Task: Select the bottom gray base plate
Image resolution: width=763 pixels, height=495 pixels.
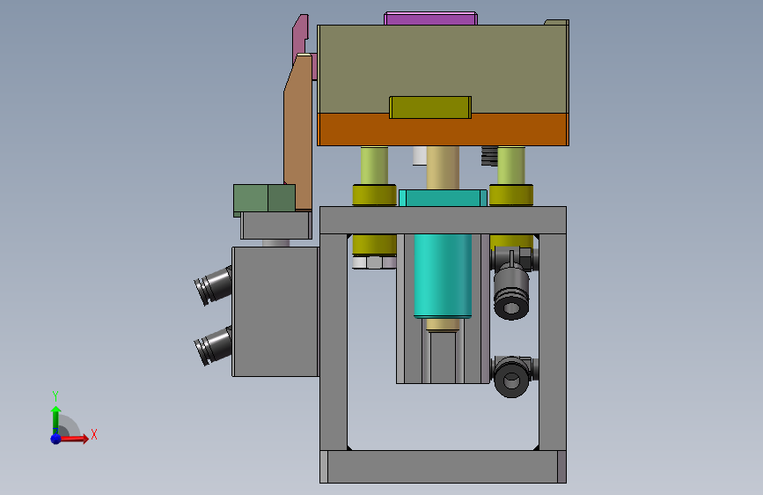Action: 443,467
